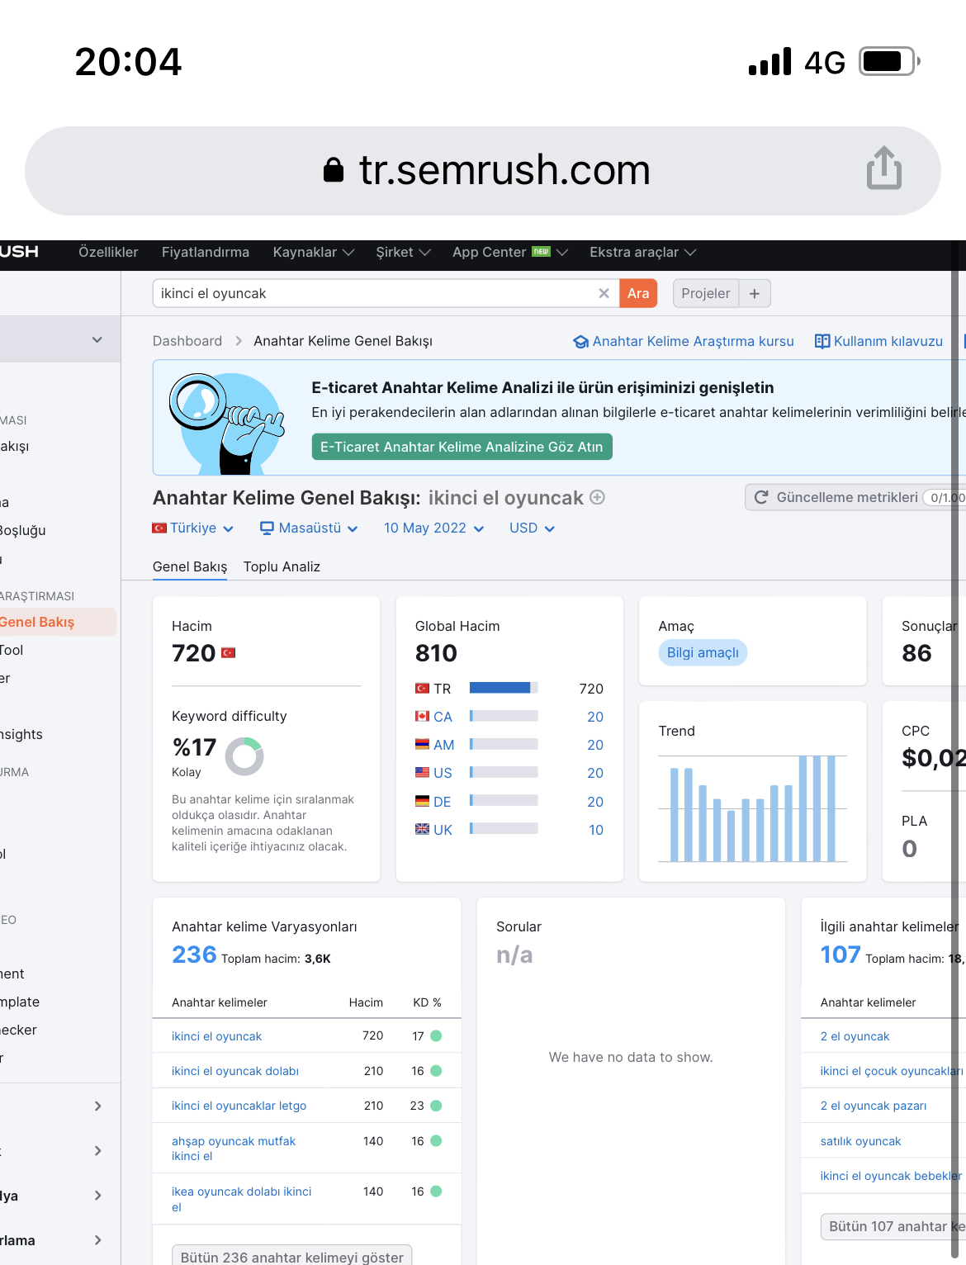Tap the lock icon in address bar
The height and width of the screenshot is (1265, 966).
[334, 169]
